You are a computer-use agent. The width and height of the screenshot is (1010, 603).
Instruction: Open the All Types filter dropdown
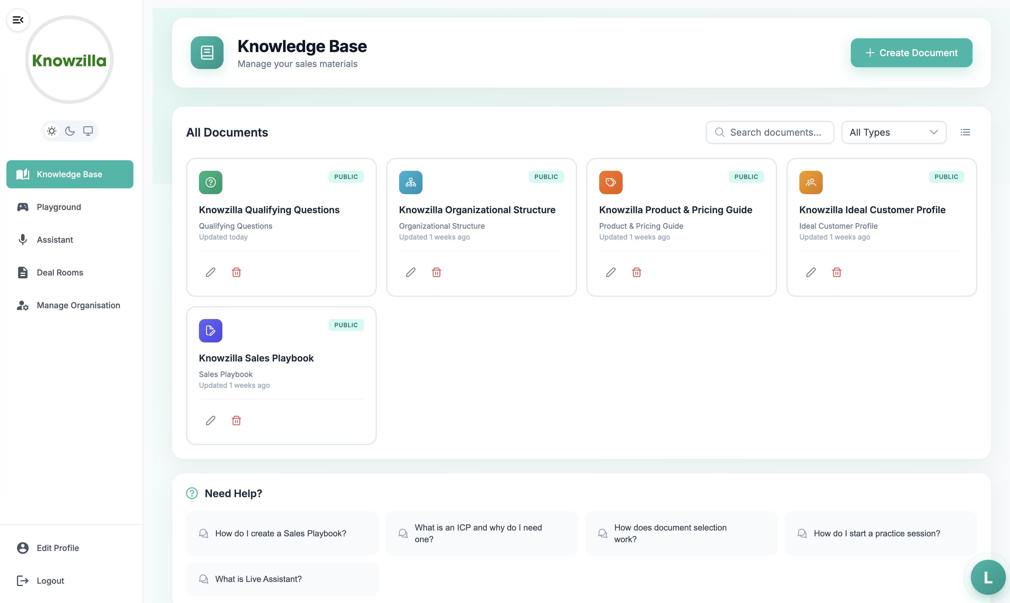[x=894, y=132]
